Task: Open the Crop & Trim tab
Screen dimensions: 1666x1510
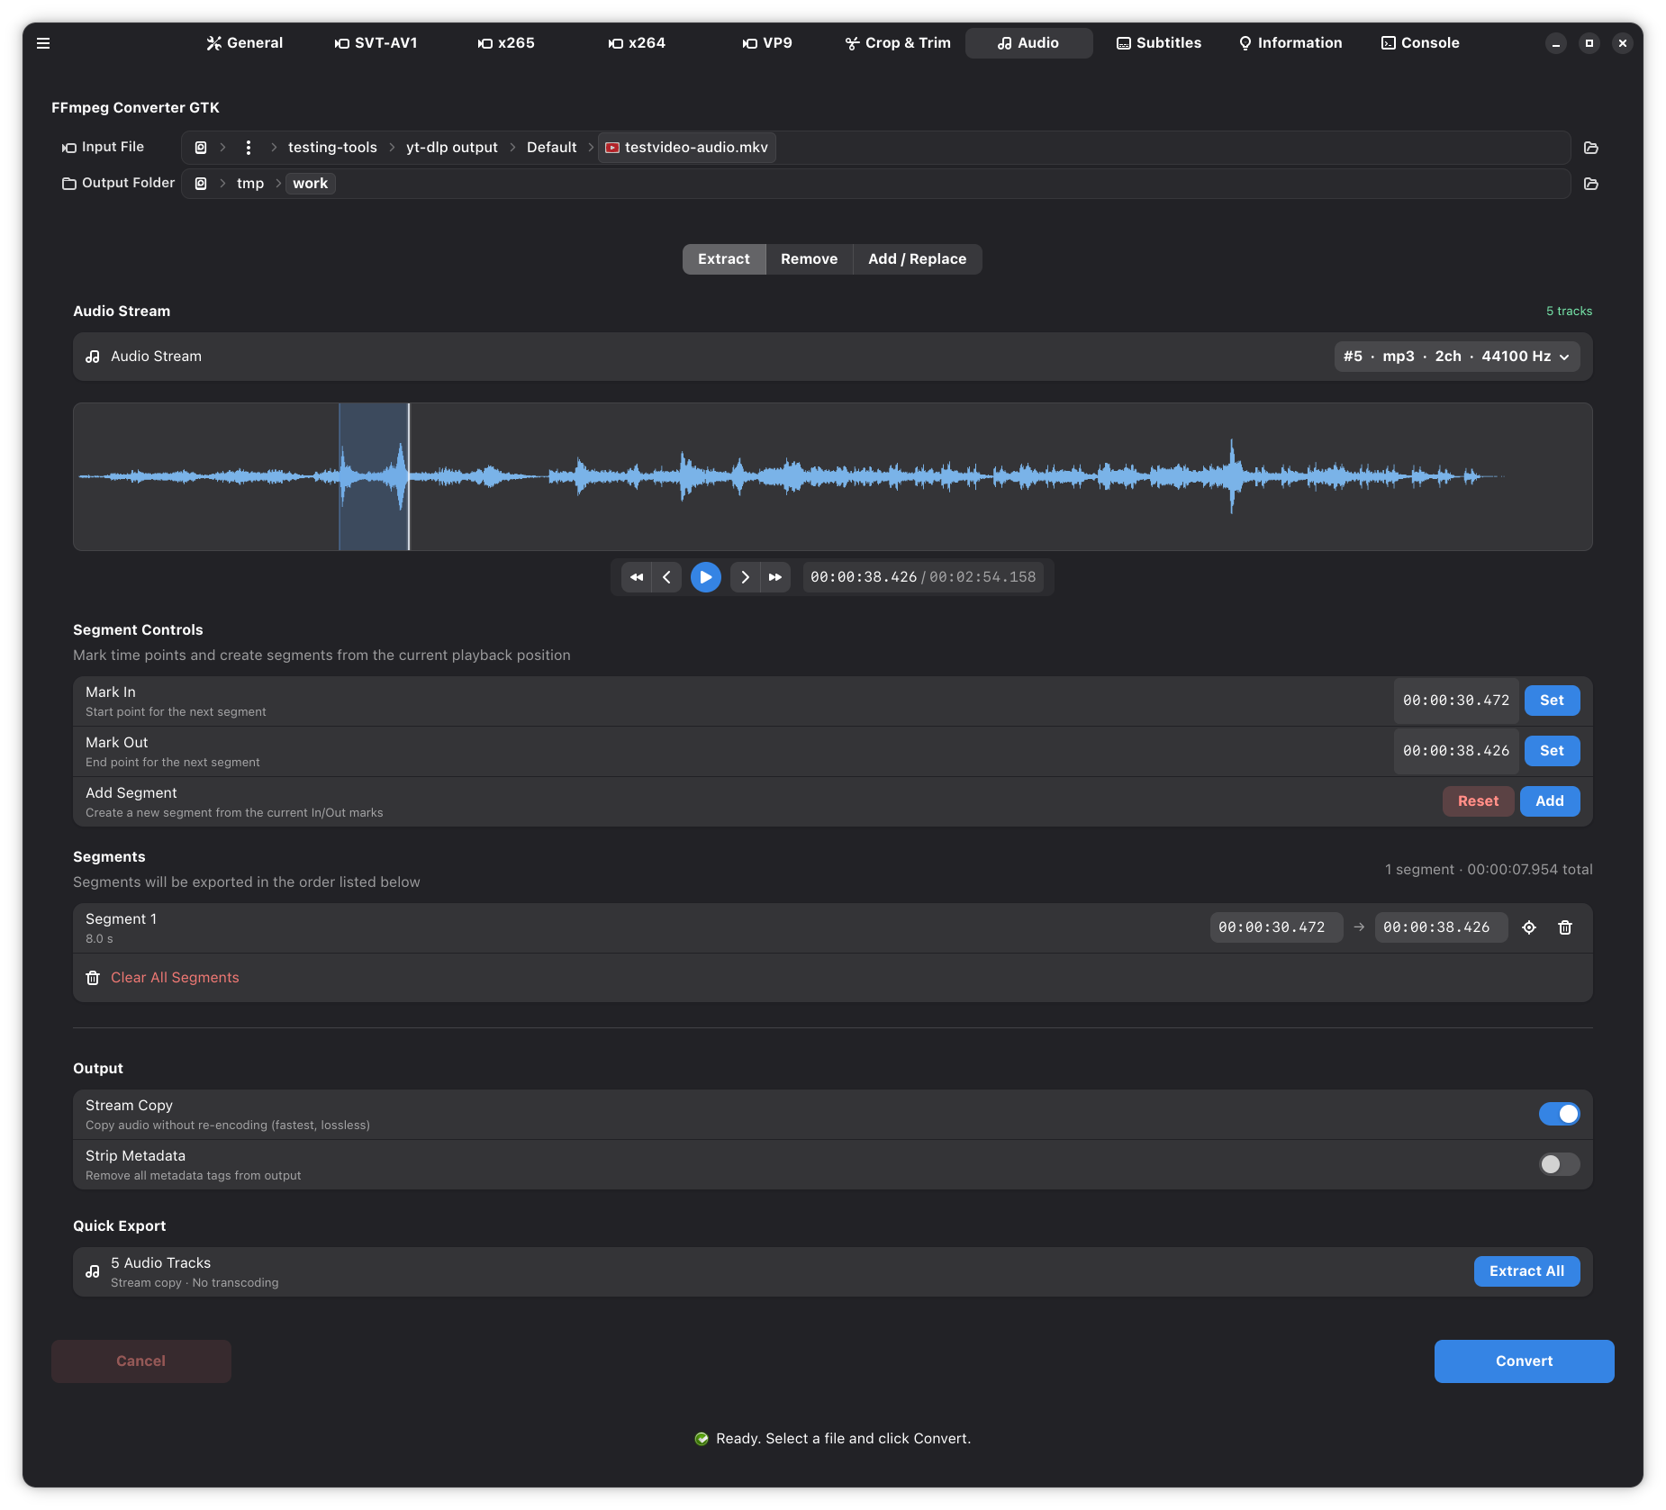Action: point(898,43)
